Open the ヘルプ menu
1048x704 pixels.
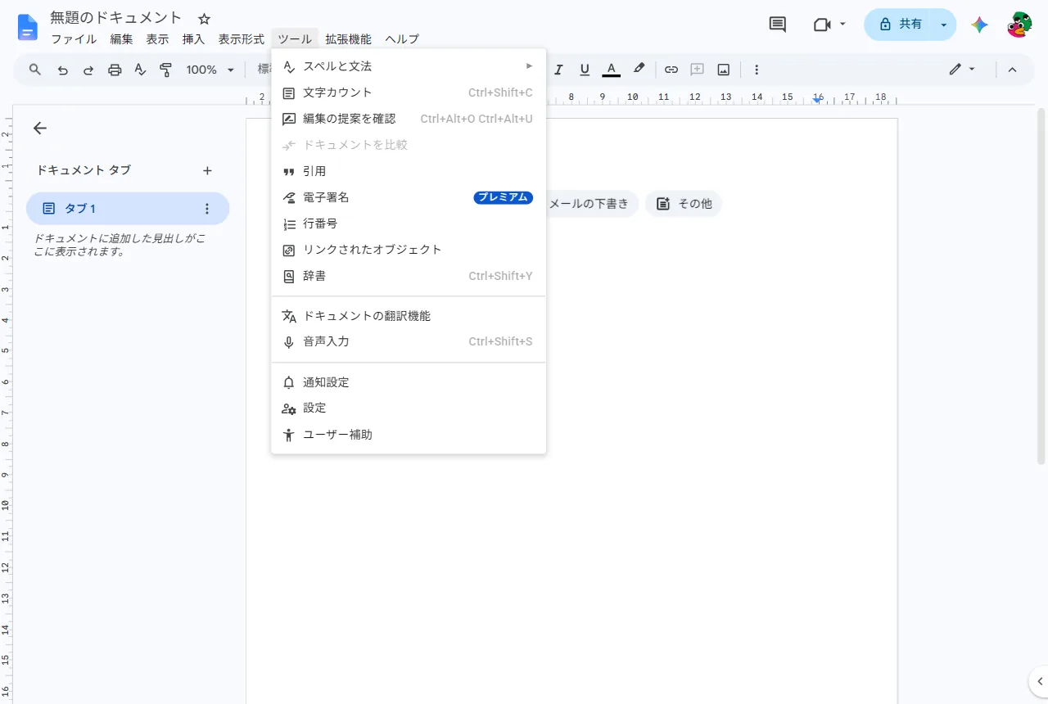402,39
